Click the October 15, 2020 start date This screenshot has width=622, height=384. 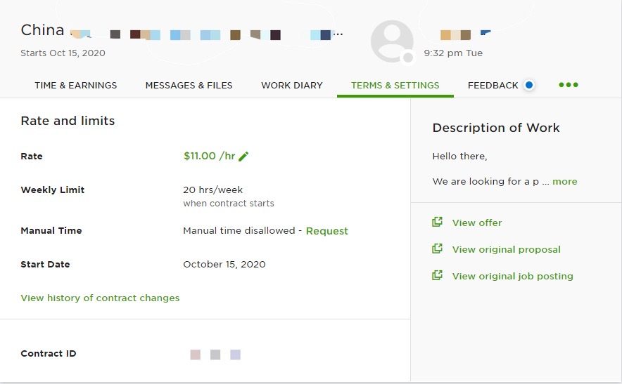pyautogui.click(x=224, y=264)
